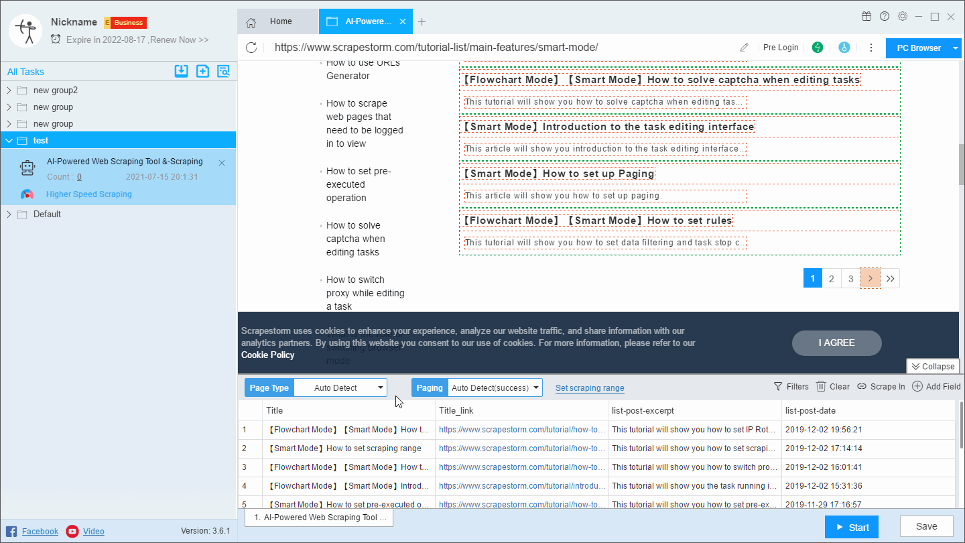The image size is (965, 543).
Task: Click the alarm clock icon beside the expiry notice
Action: tap(56, 40)
